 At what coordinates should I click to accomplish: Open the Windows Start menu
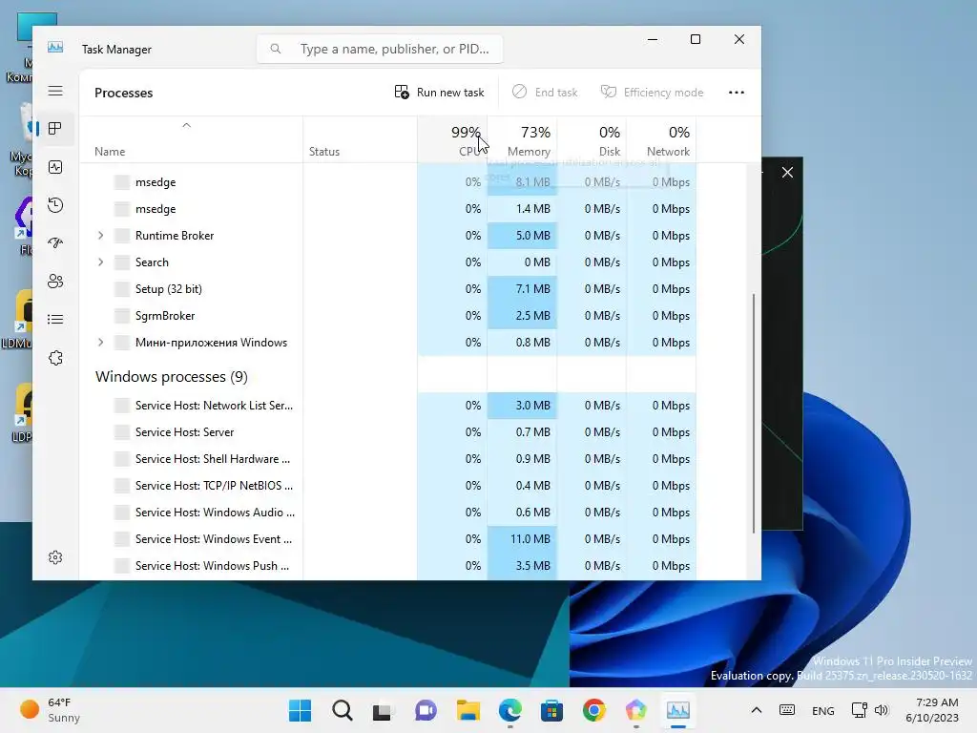pos(300,710)
